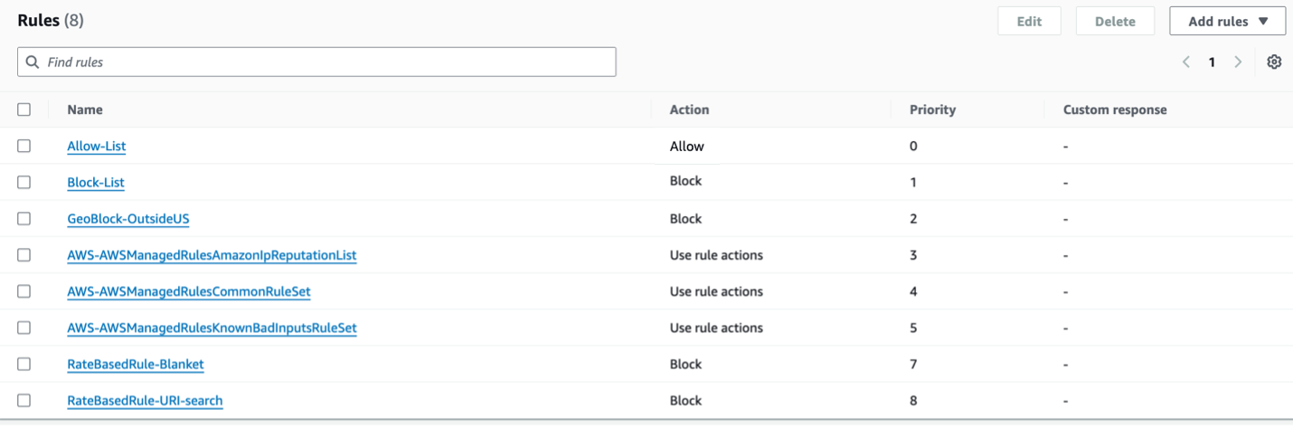Open the RateBasedRule-URI-search rule

click(x=145, y=400)
